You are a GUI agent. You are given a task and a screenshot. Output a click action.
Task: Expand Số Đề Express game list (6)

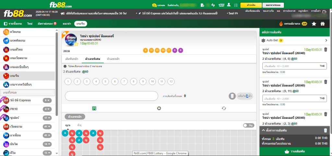(x=47, y=100)
